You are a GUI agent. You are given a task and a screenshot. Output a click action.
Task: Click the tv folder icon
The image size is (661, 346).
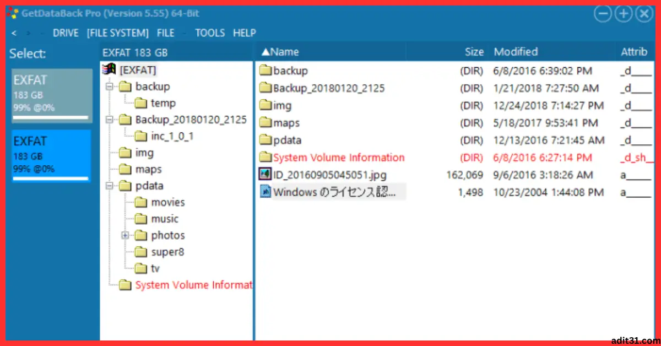click(142, 268)
